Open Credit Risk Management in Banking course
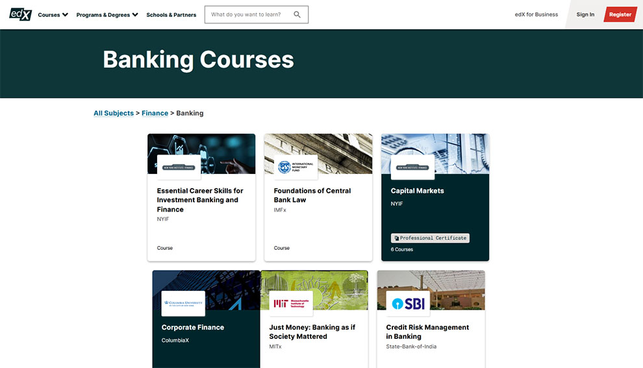 click(x=427, y=332)
